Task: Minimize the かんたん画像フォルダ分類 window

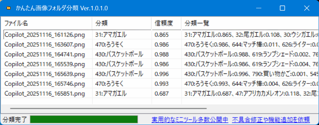Action: point(259,8)
